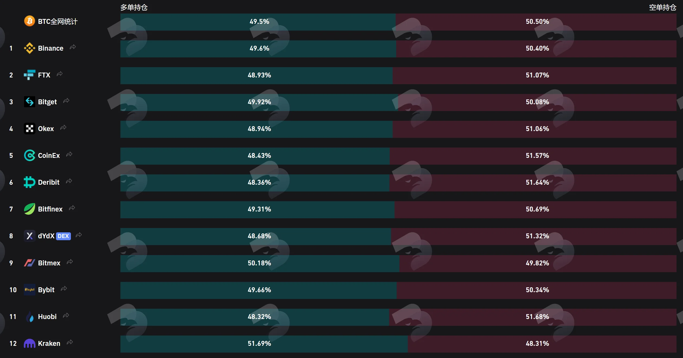Viewport: 683px width, 358px height.
Task: Click the share arrow beside dYdX
Action: click(79, 235)
